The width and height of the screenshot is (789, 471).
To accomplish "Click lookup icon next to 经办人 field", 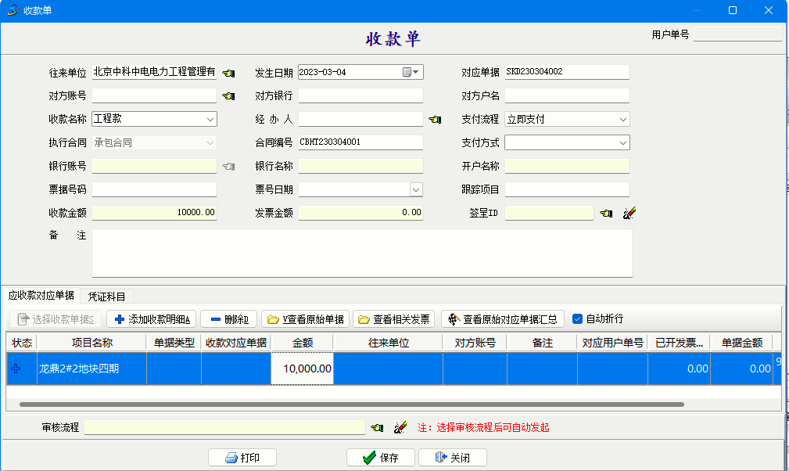I will point(435,120).
